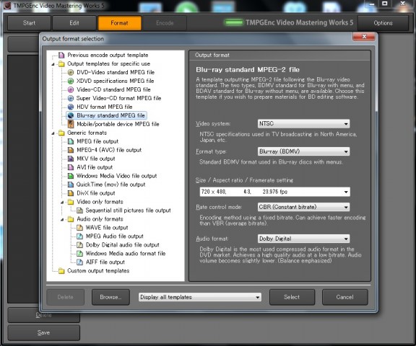The image size is (416, 346).
Task: Click the Delete button in the dialog
Action: click(x=65, y=297)
